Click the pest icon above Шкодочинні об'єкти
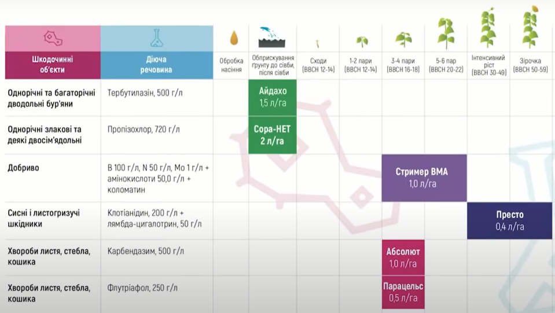This screenshot has width=555, height=313. 52,38
